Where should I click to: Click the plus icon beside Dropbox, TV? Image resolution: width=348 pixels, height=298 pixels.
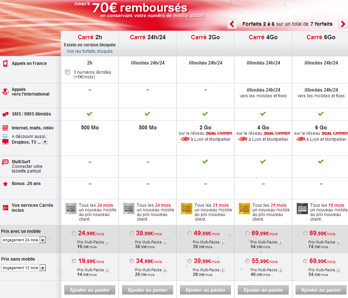pos(45,142)
